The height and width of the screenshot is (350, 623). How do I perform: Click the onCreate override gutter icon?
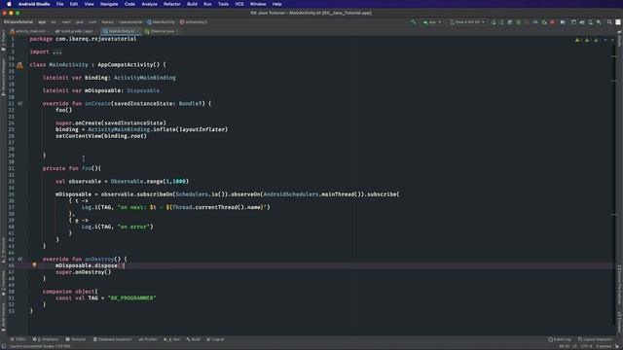(19, 104)
